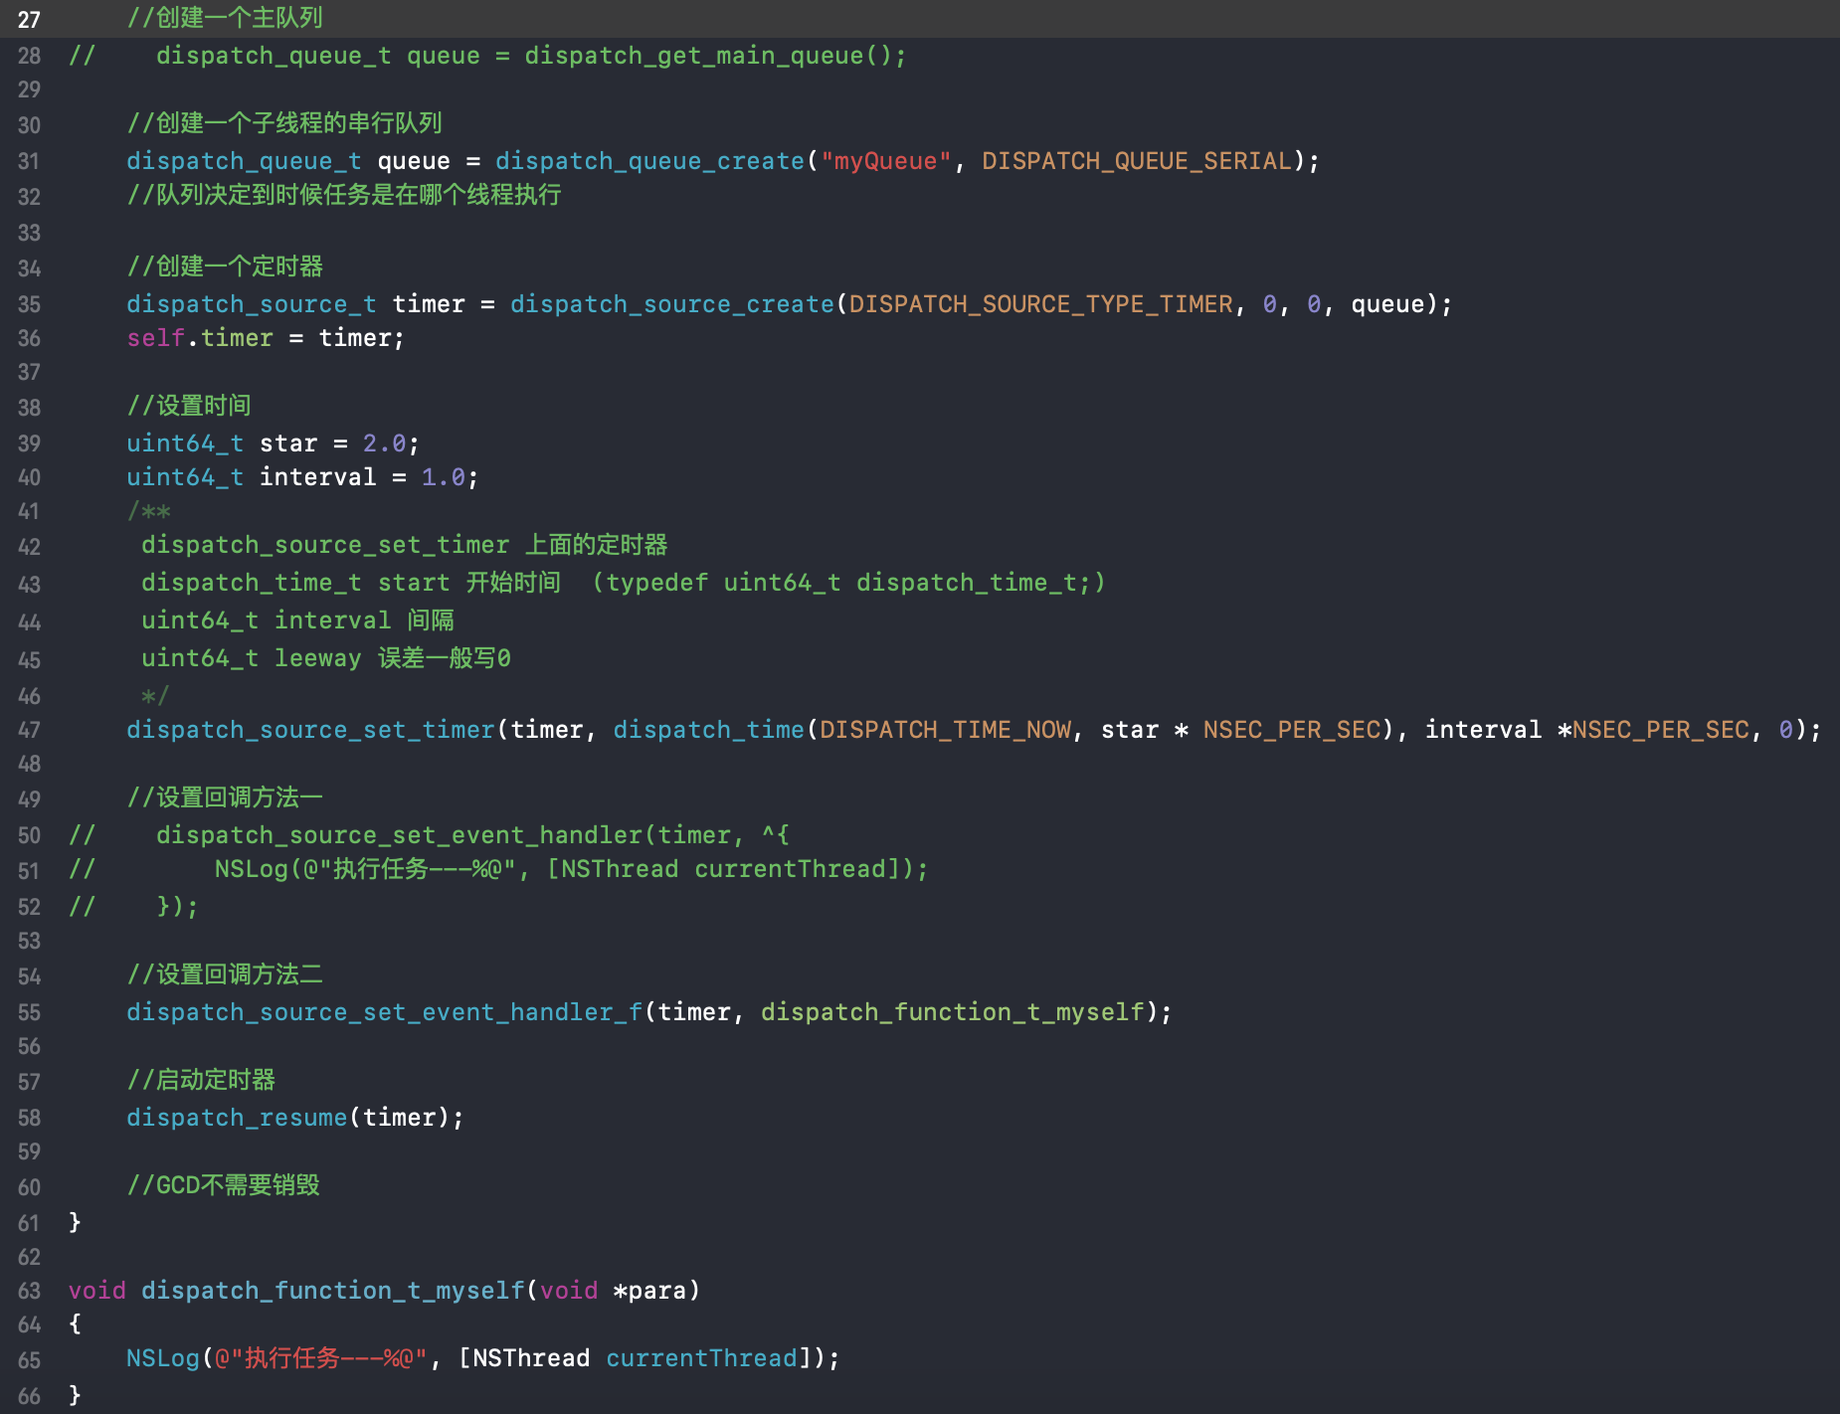
Task: Click 'dispatch_source_set_event_handler_f' call
Action: click(x=384, y=1012)
